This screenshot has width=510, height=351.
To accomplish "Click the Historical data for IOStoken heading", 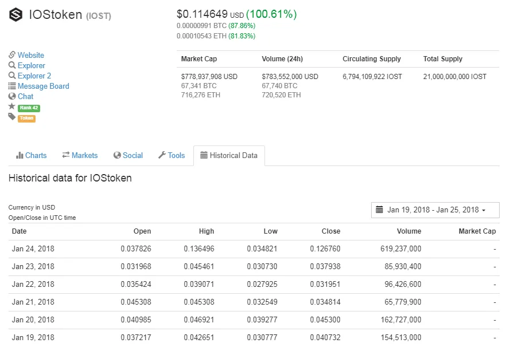I will 70,178.
